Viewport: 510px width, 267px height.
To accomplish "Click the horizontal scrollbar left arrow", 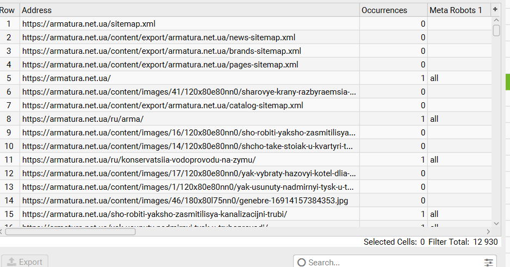I will pyautogui.click(x=3, y=231).
